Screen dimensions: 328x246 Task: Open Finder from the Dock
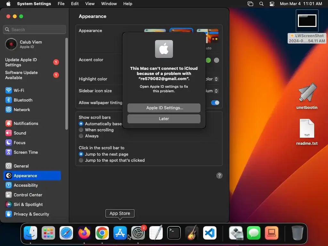pyautogui.click(x=30, y=233)
